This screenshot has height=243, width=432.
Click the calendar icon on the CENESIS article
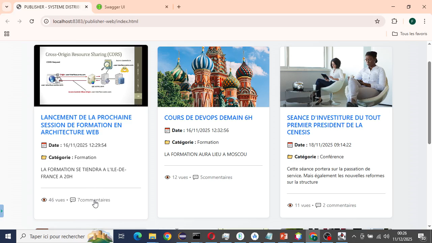click(290, 144)
